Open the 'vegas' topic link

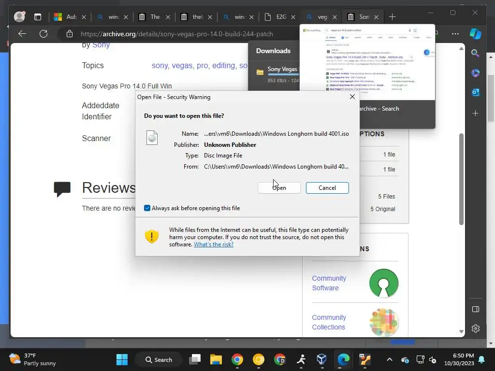[x=182, y=65]
